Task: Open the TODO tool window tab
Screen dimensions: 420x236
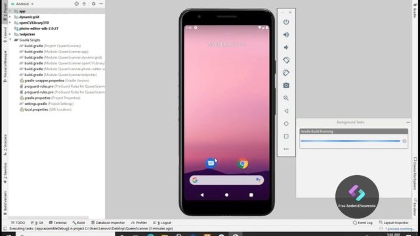Action: (18, 223)
